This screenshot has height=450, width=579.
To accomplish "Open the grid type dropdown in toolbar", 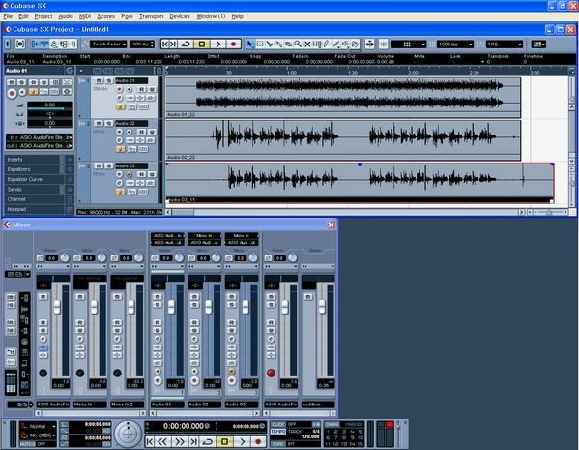I will click(409, 45).
